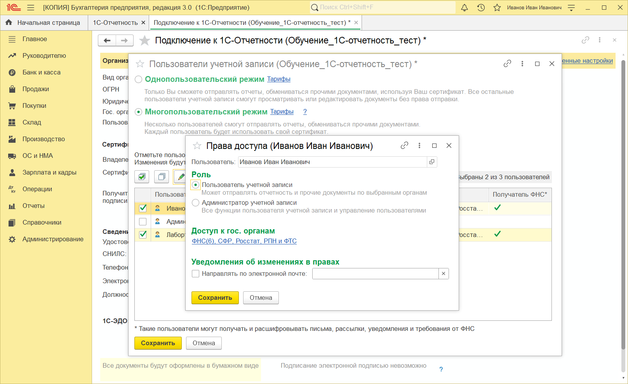Navigate forward with right arrow
Viewport: 628px width, 384px height.
[x=124, y=40]
